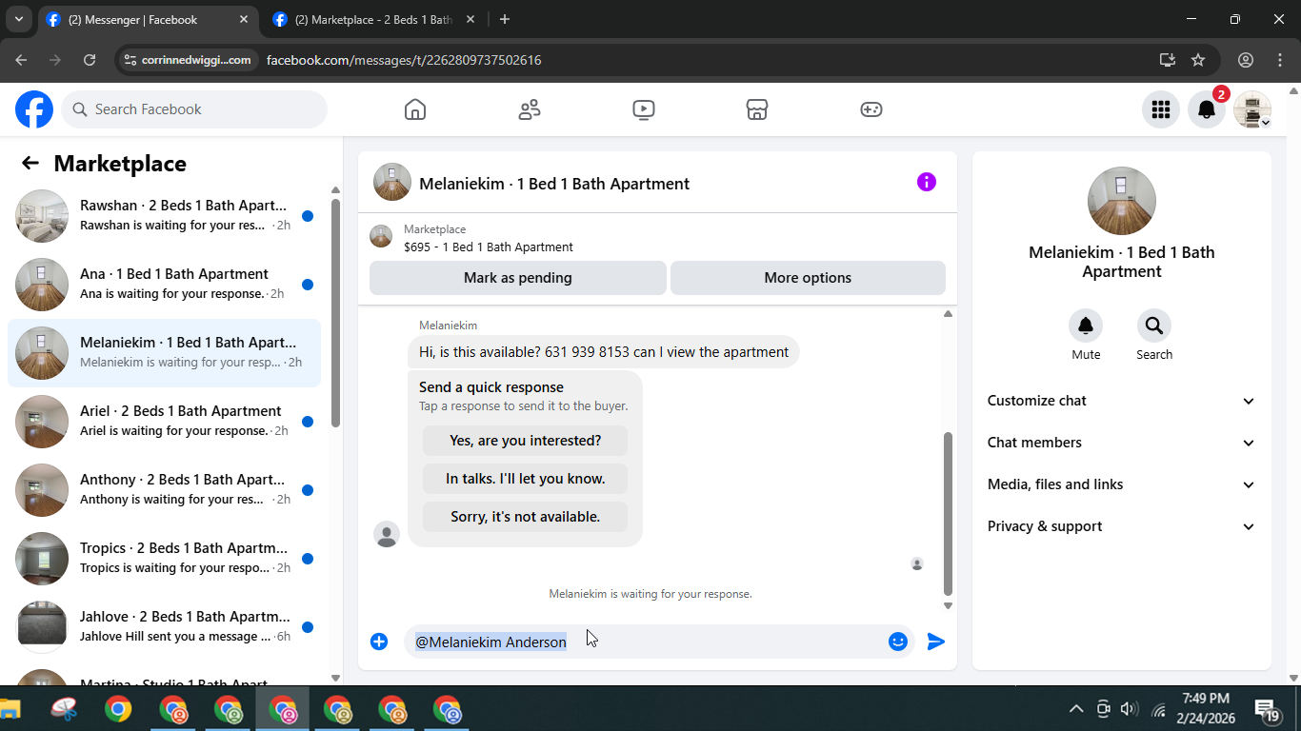Click the Windows taskbar clock 7:49 PM
Screen dimensions: 1301x731
click(1205, 709)
